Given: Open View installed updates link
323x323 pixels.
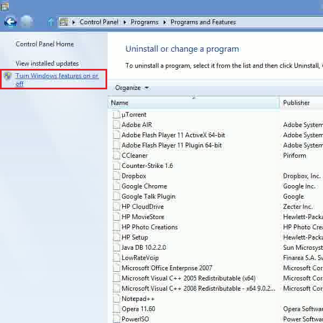Looking at the screenshot, I should point(47,64).
